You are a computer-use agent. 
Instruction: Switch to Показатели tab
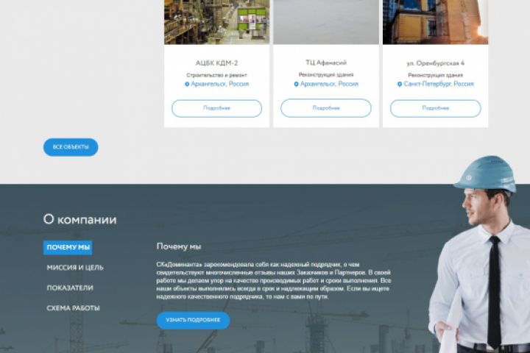point(70,288)
